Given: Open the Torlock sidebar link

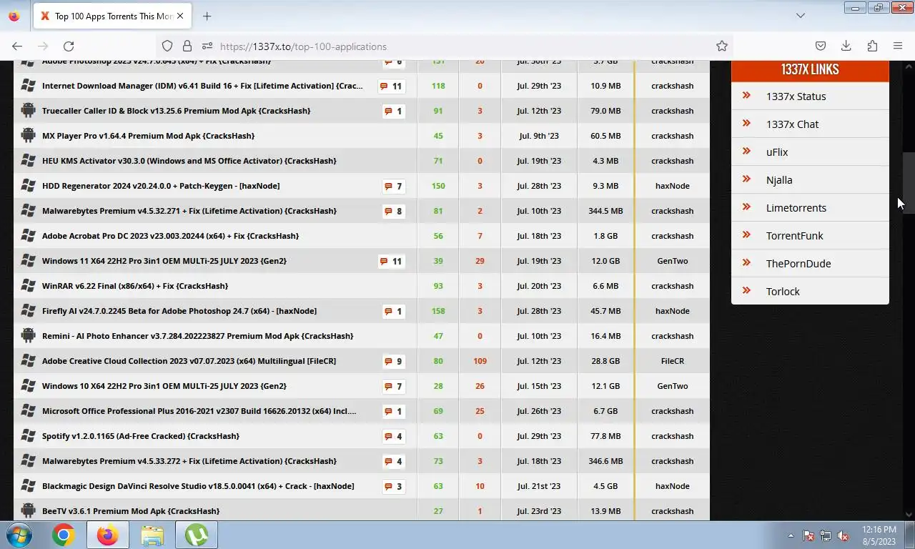Looking at the screenshot, I should [783, 292].
